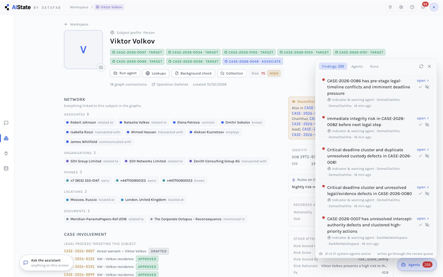
Task: Open the help question-mark icon
Action: tap(412, 7)
